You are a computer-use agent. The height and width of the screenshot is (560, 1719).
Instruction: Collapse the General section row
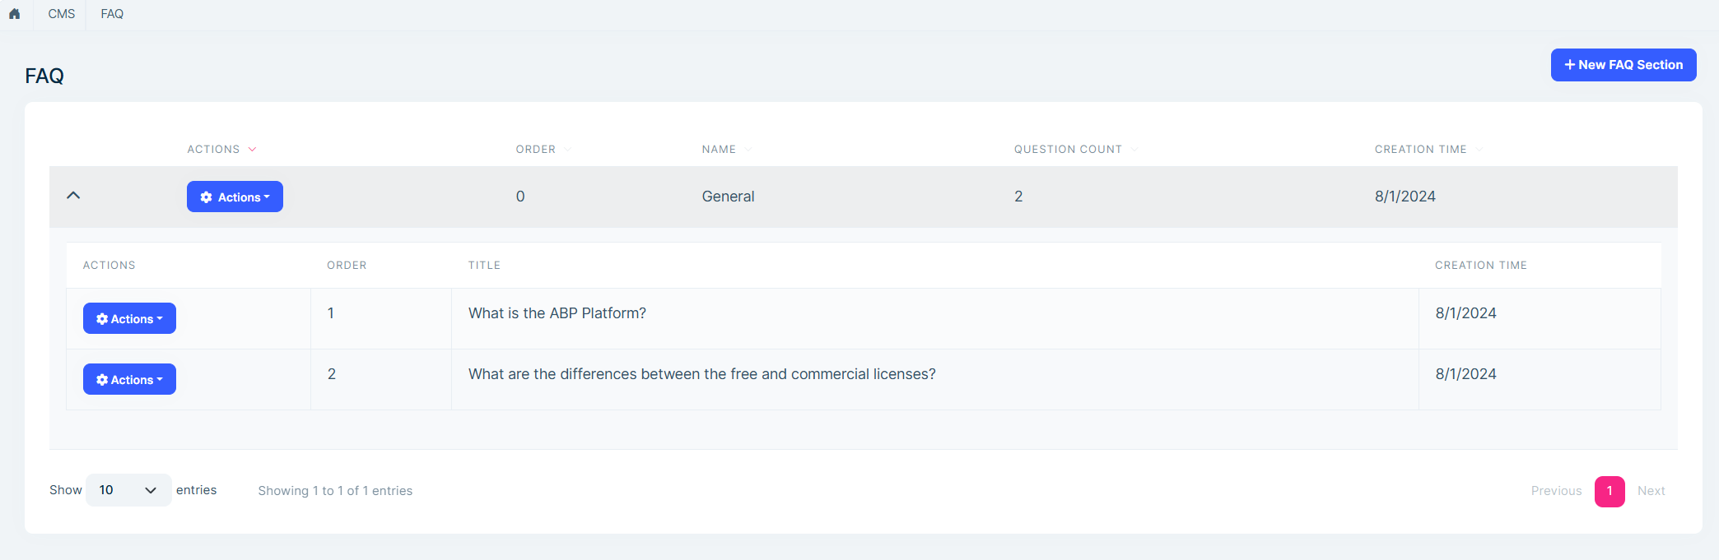click(x=73, y=196)
